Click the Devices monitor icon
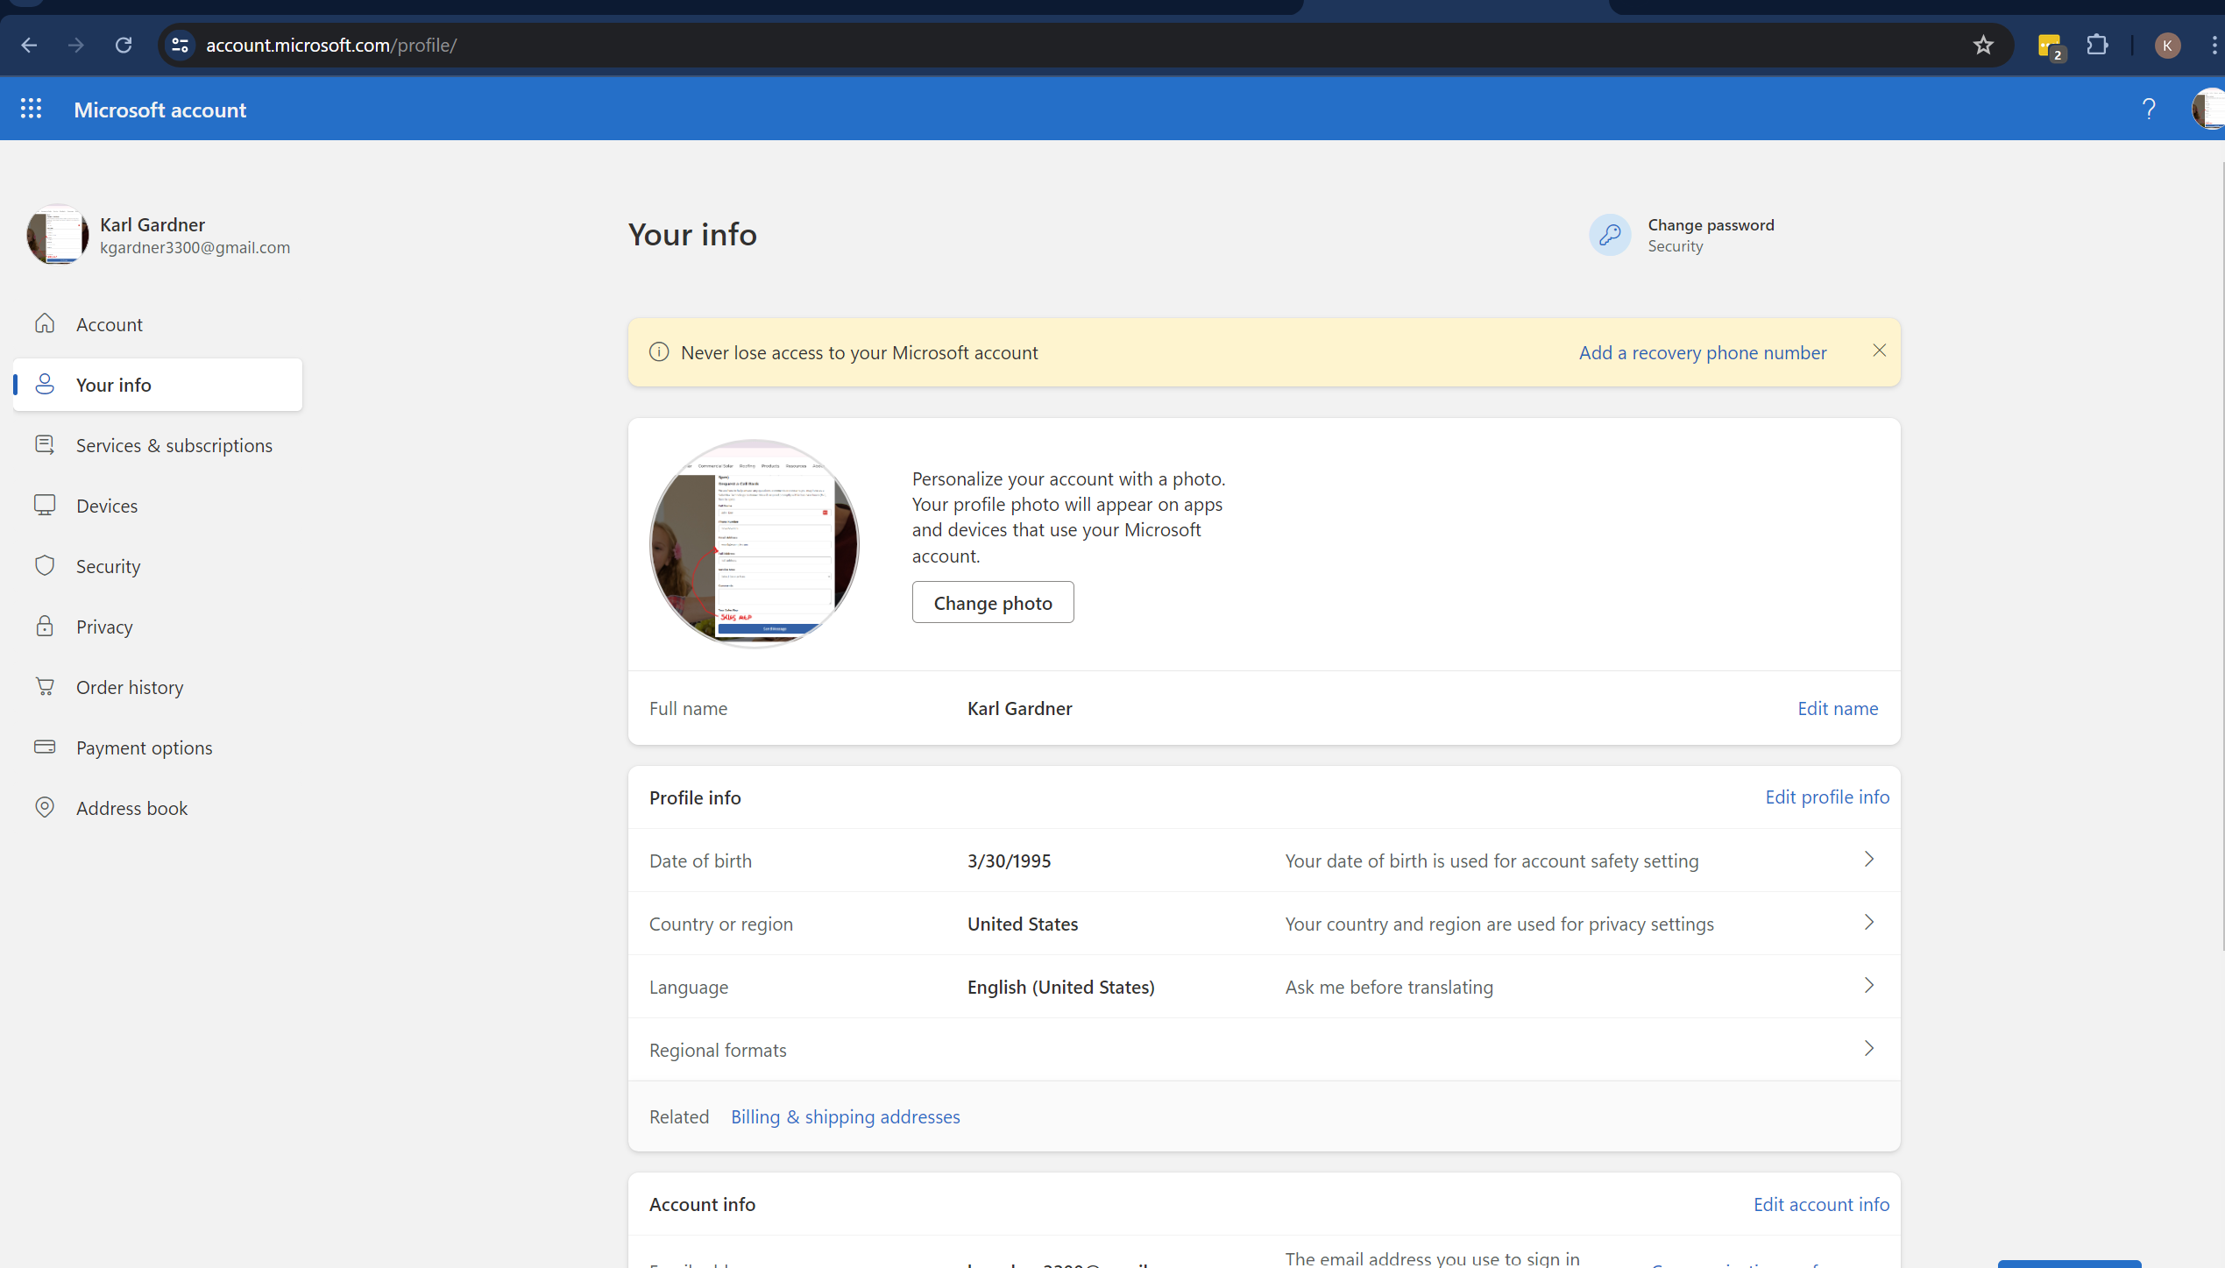 [x=45, y=506]
